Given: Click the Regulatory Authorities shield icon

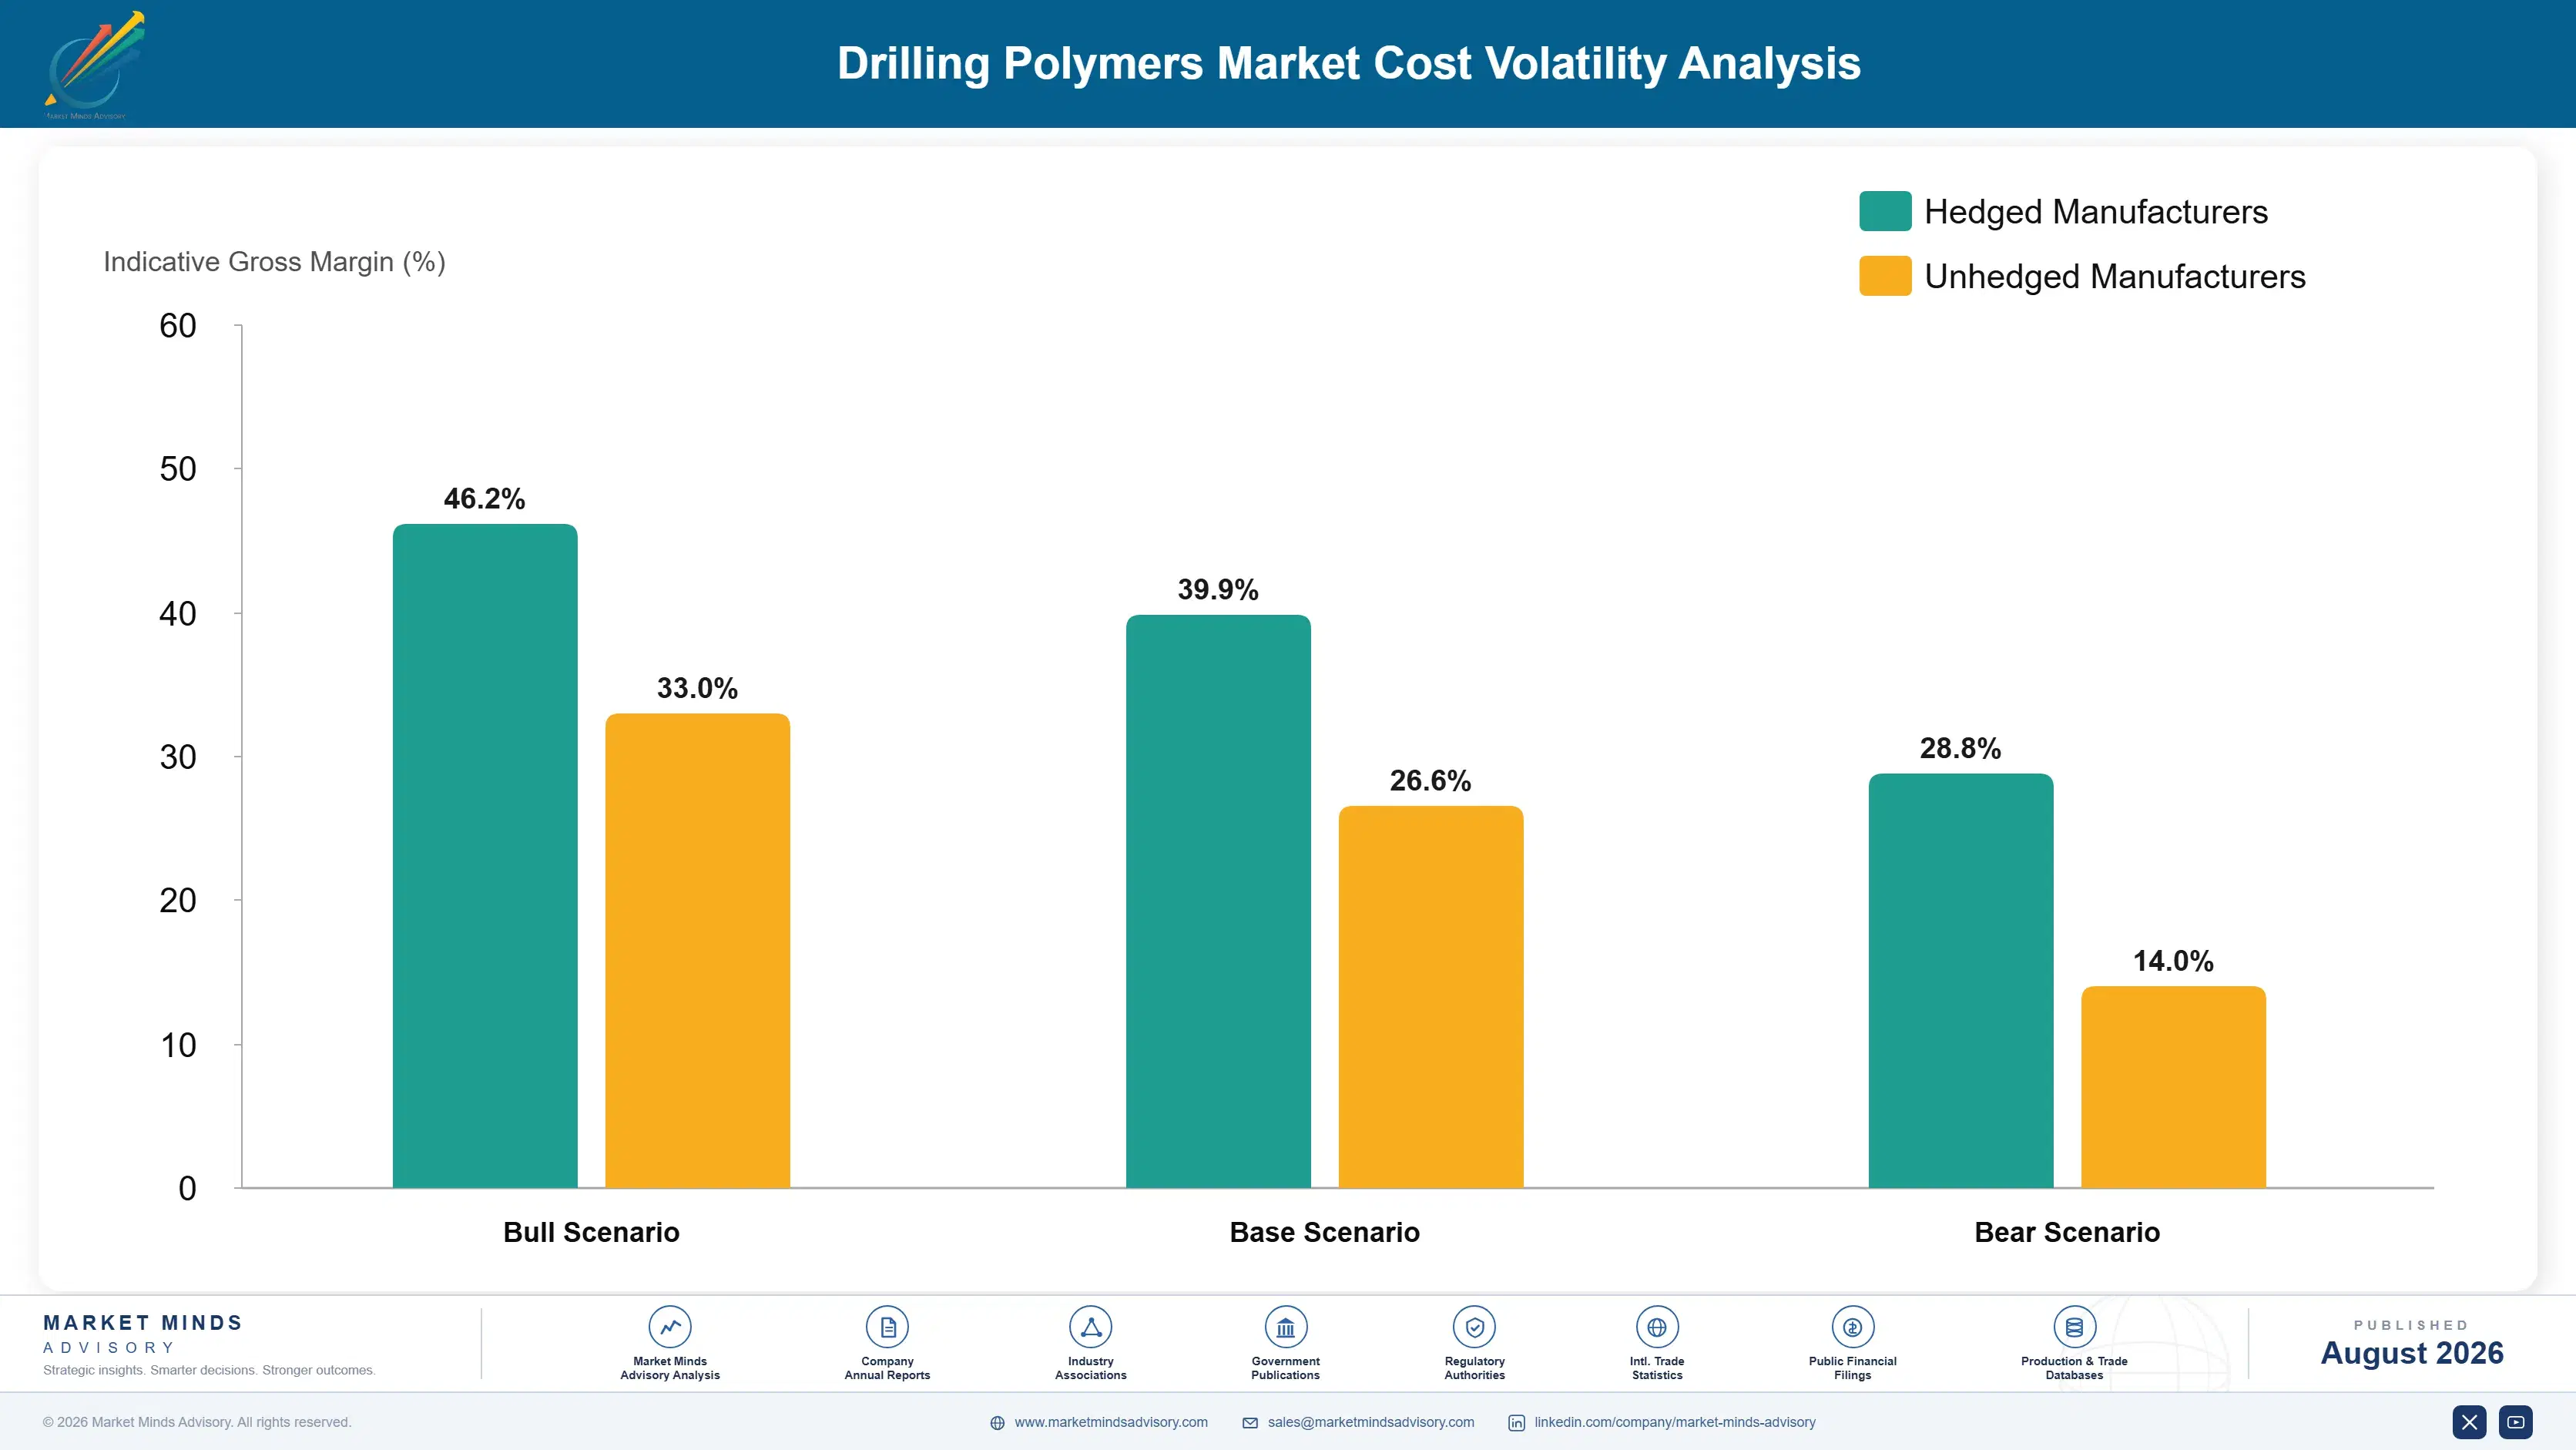Looking at the screenshot, I should coord(1474,1327).
